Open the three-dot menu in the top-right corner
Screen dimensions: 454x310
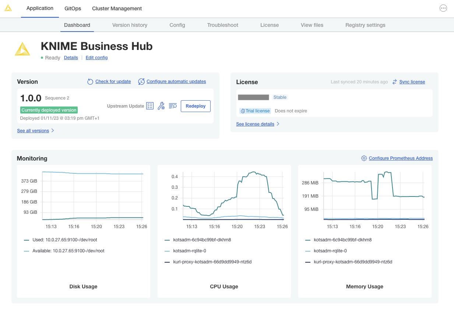click(x=443, y=8)
